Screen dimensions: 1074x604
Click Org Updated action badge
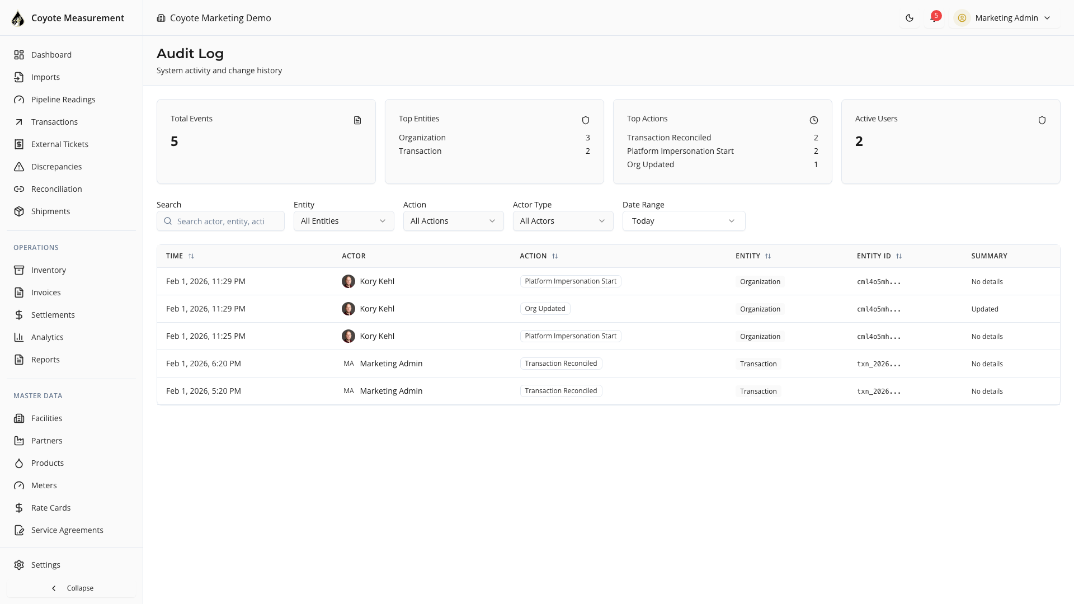click(x=545, y=309)
